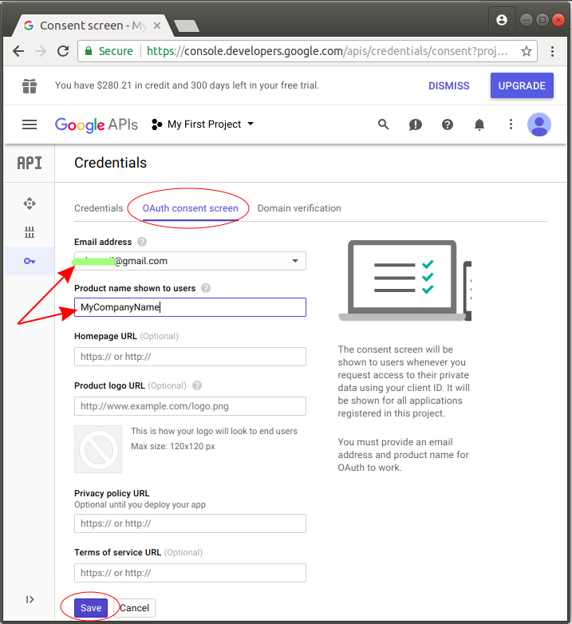The width and height of the screenshot is (572, 624).
Task: Click the Product logo URL help icon
Action: (x=197, y=385)
